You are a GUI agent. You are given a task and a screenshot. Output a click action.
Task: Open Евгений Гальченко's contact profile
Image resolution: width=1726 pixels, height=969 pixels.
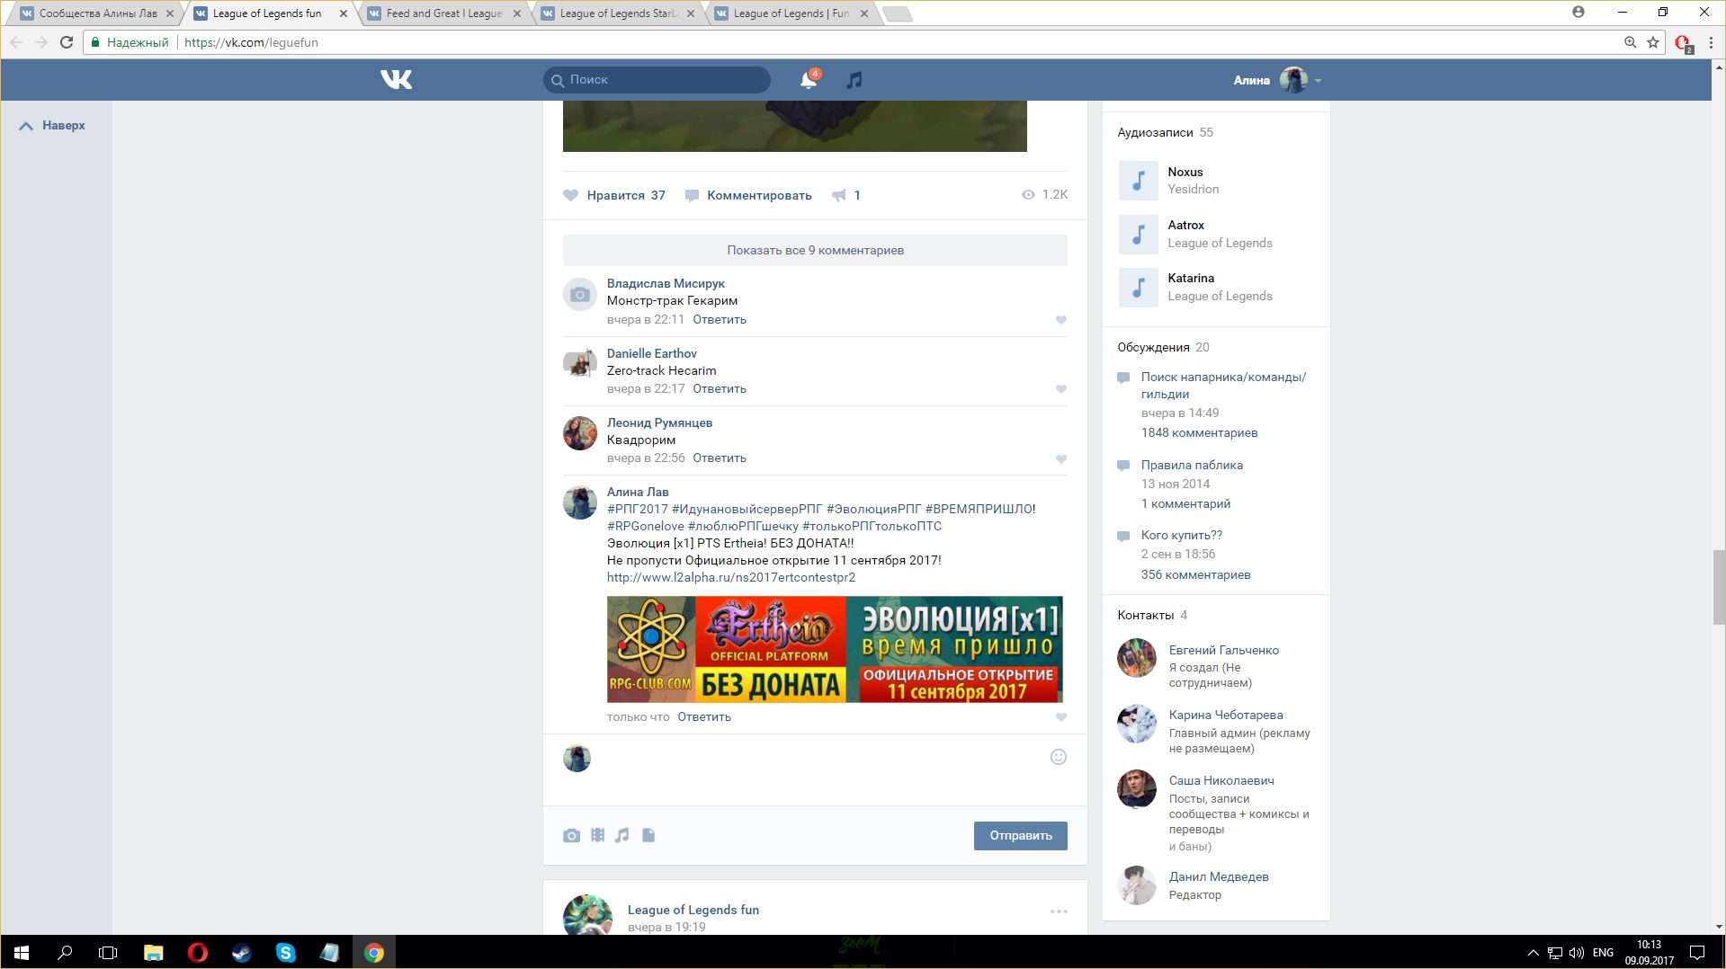coord(1223,651)
